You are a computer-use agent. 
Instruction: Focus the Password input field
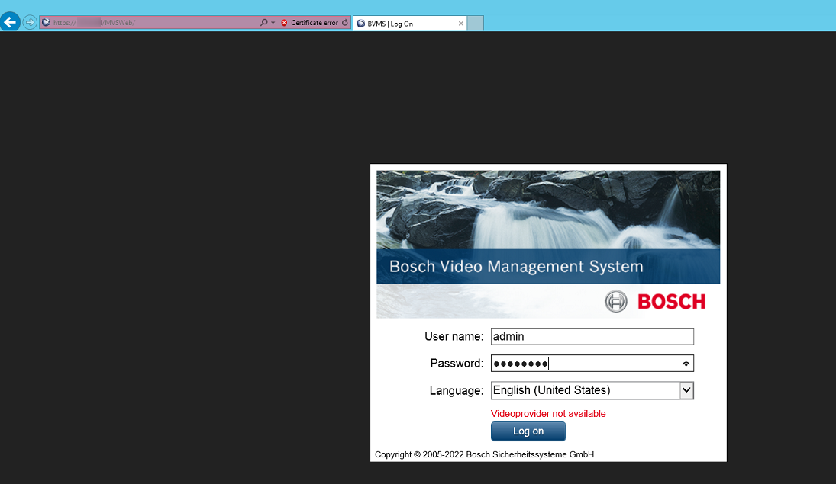(x=584, y=364)
